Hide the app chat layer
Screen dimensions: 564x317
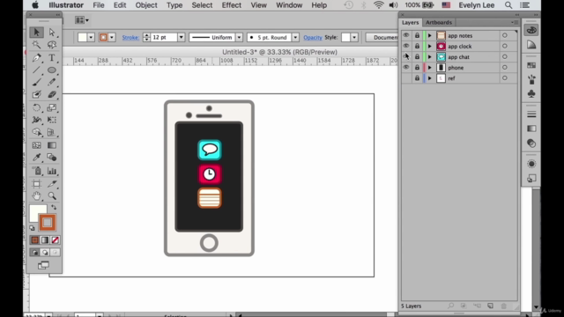pyautogui.click(x=406, y=56)
